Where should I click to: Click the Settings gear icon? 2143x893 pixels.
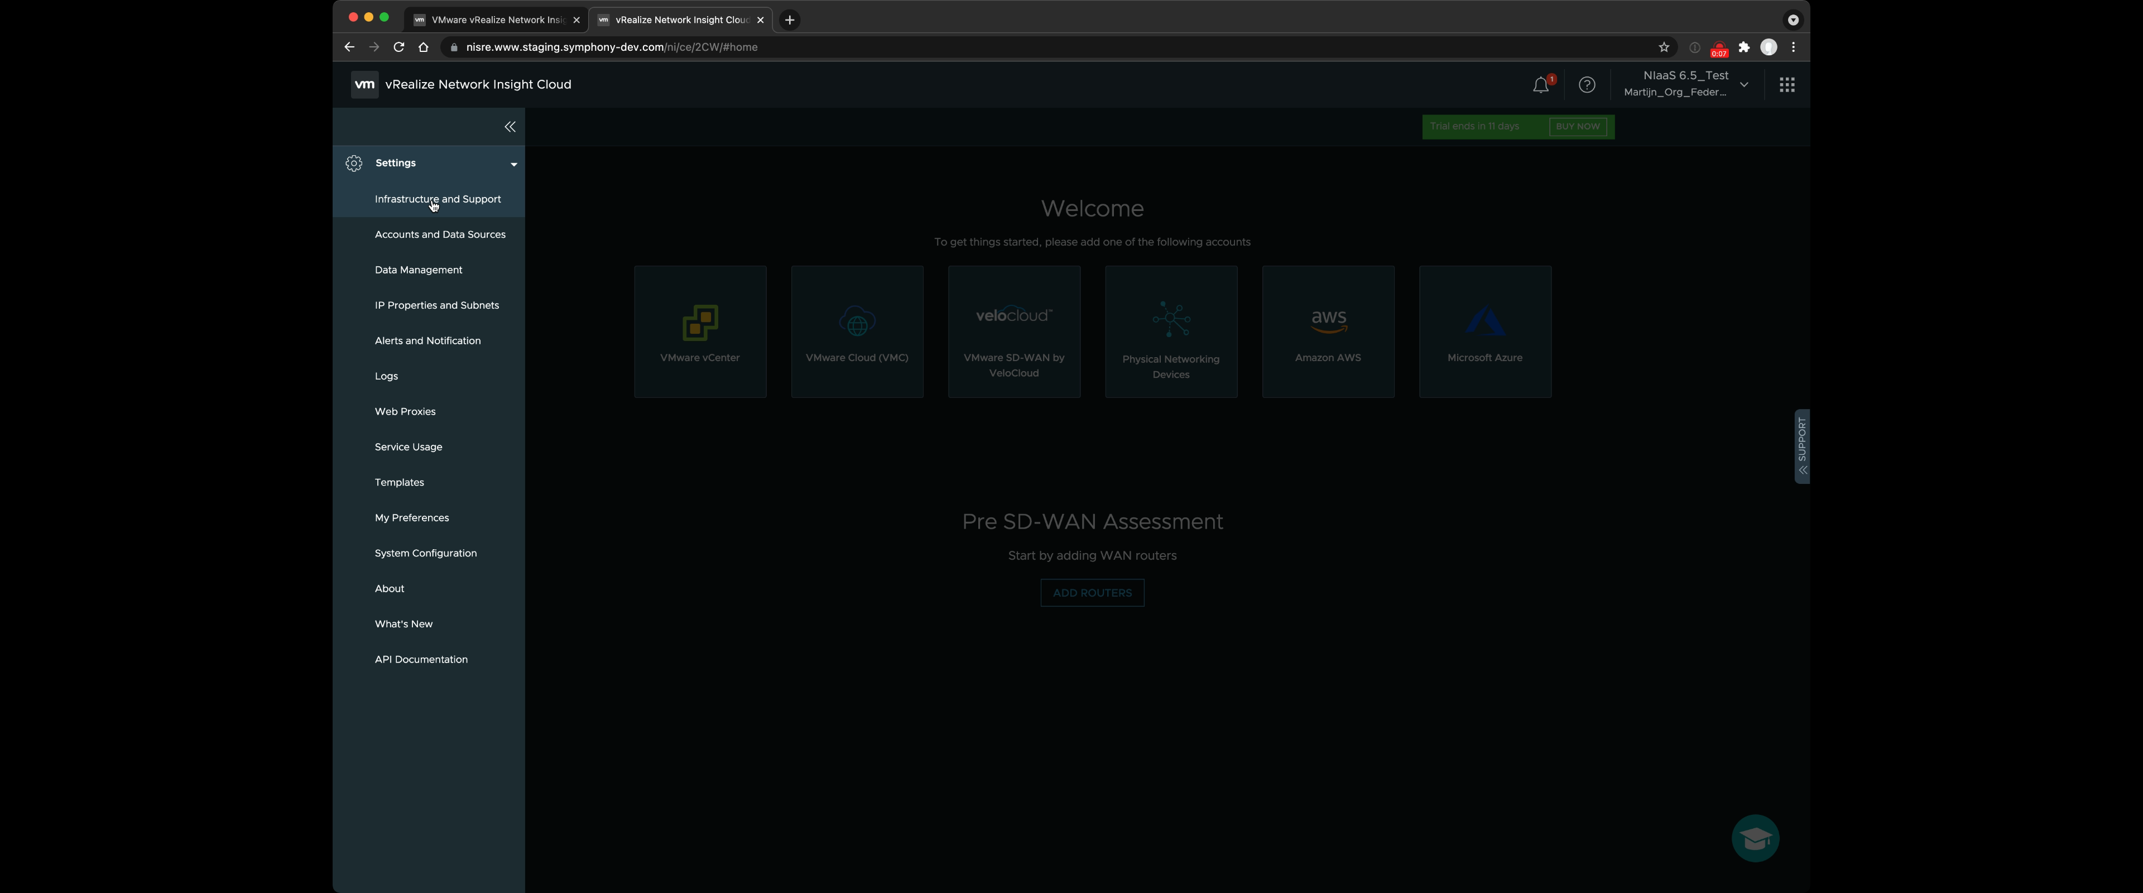(354, 163)
